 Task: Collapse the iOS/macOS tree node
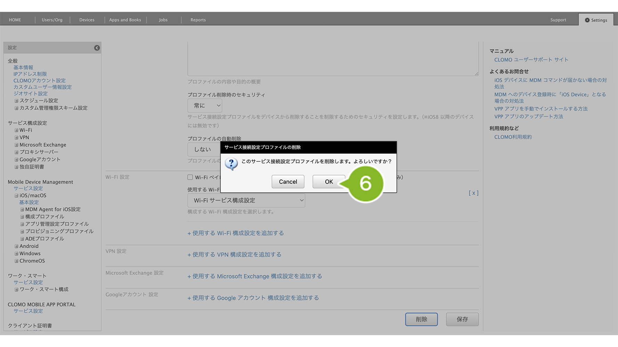[16, 196]
